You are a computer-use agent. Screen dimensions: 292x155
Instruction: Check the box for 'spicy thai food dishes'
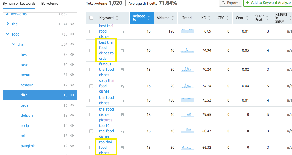point(91,86)
